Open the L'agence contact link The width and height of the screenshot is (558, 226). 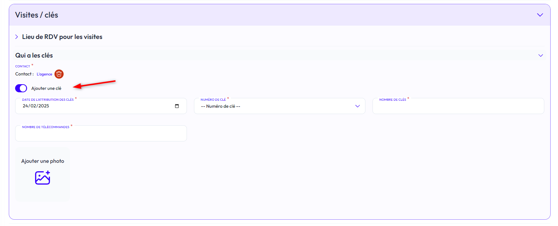(x=44, y=74)
